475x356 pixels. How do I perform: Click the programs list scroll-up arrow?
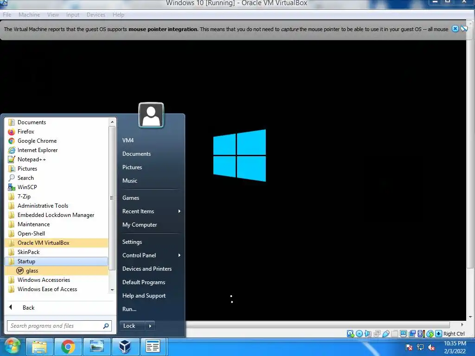(112, 122)
